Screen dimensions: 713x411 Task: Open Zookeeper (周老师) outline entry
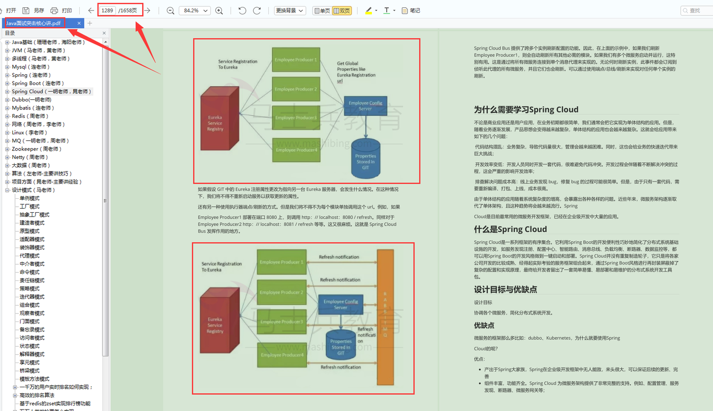pos(37,149)
